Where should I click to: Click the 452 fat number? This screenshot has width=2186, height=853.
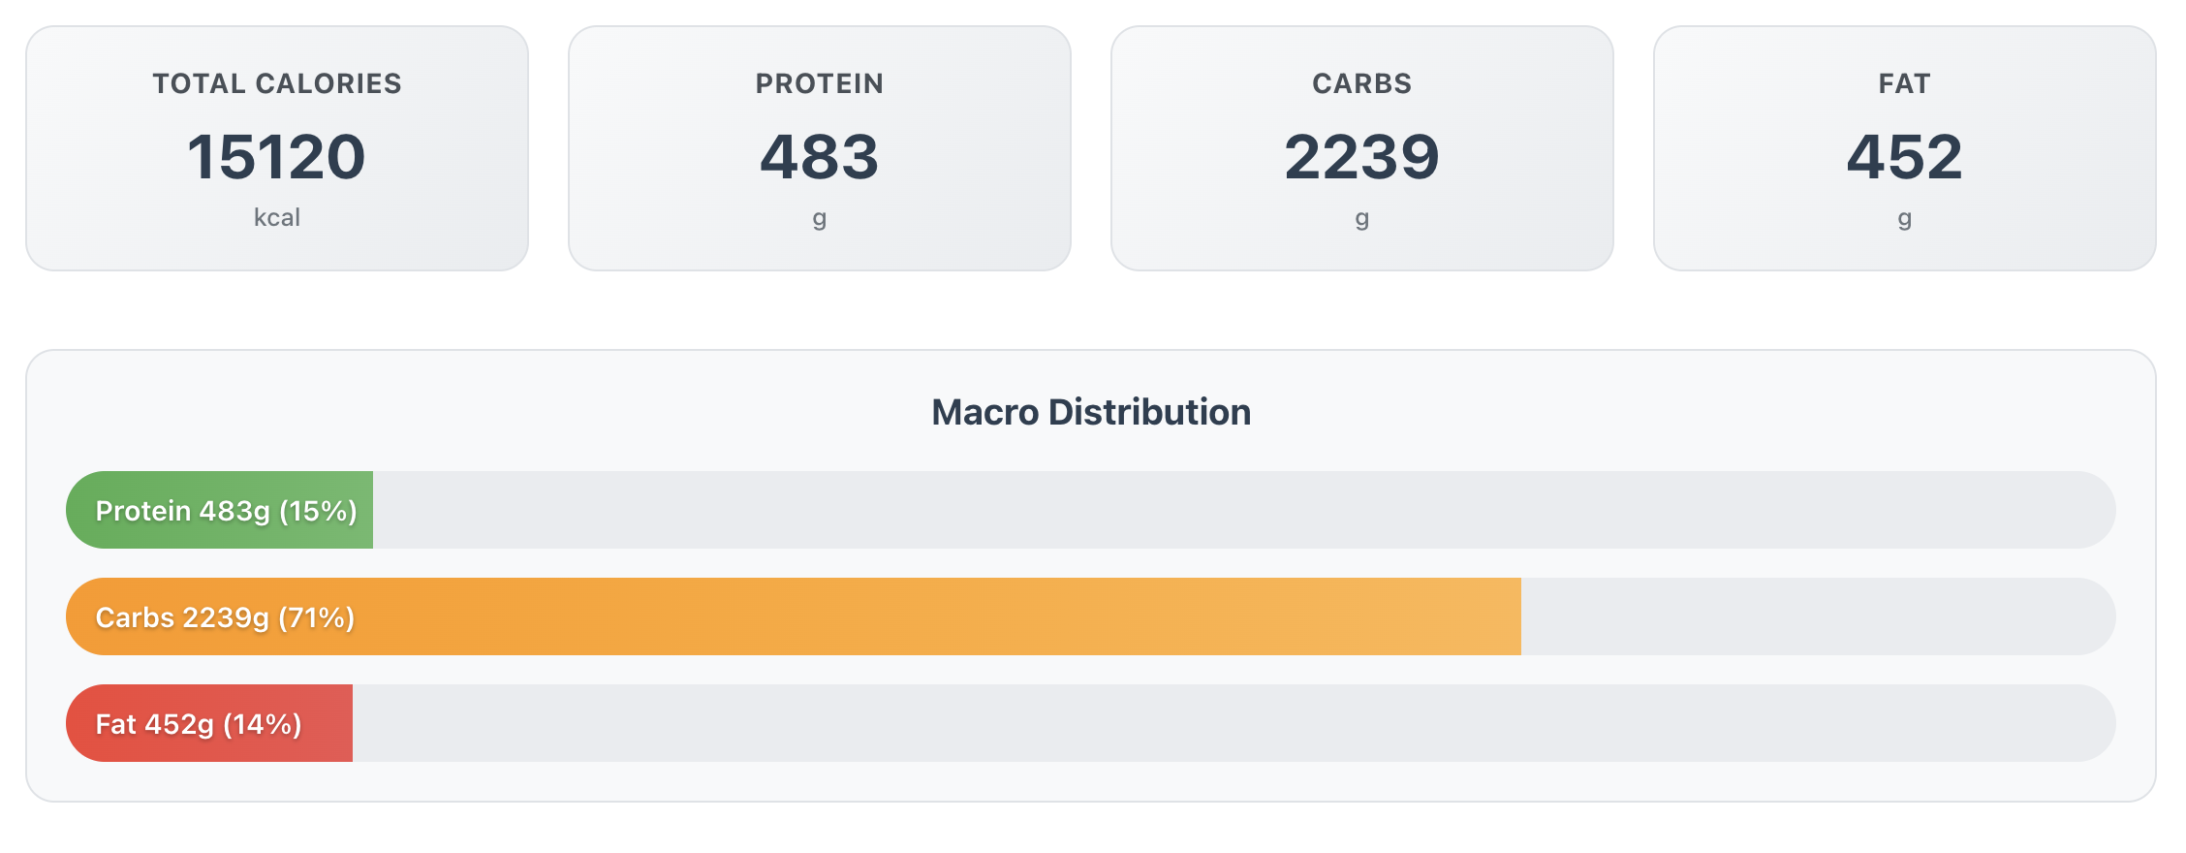[1905, 157]
